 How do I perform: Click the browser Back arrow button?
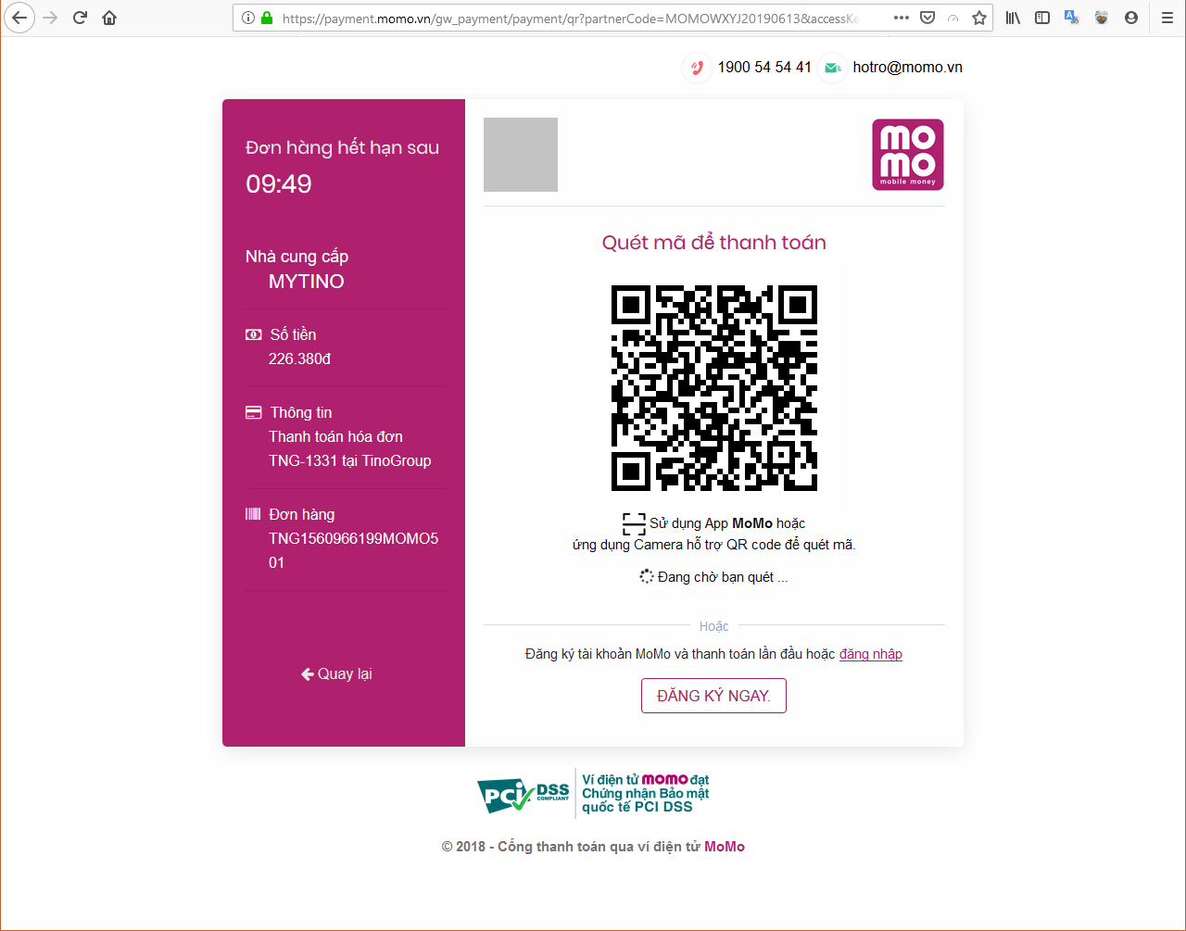(19, 18)
